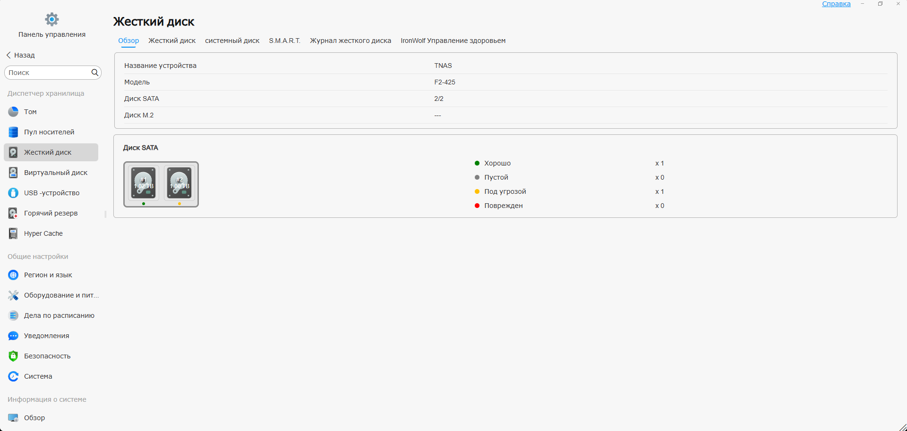Click the Назад back arrow
Screen dimensions: 907x431
9,55
